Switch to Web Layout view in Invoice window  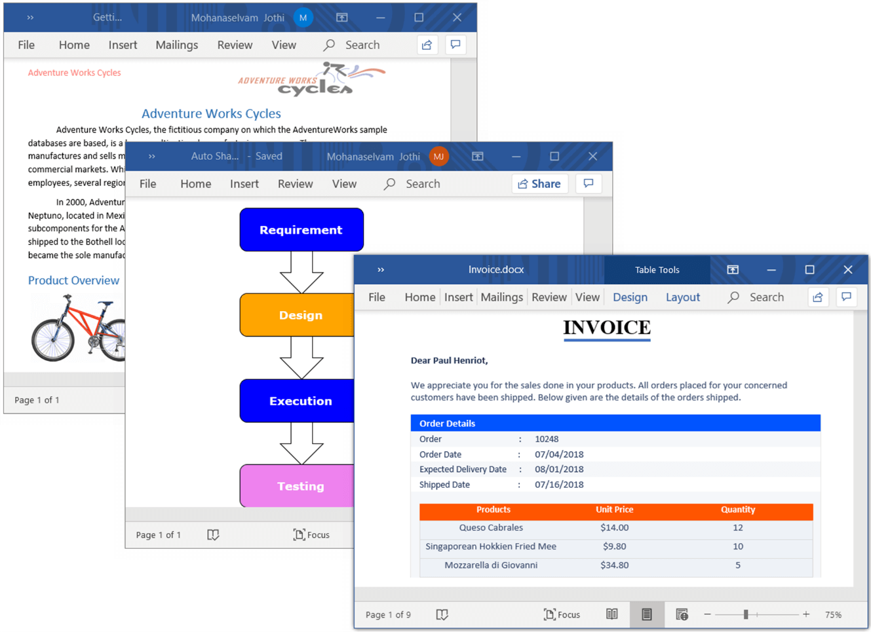[x=682, y=614]
